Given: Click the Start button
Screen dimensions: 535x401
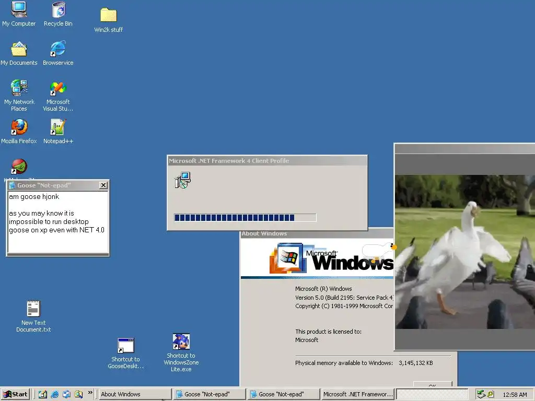Looking at the screenshot, I should pyautogui.click(x=15, y=394).
